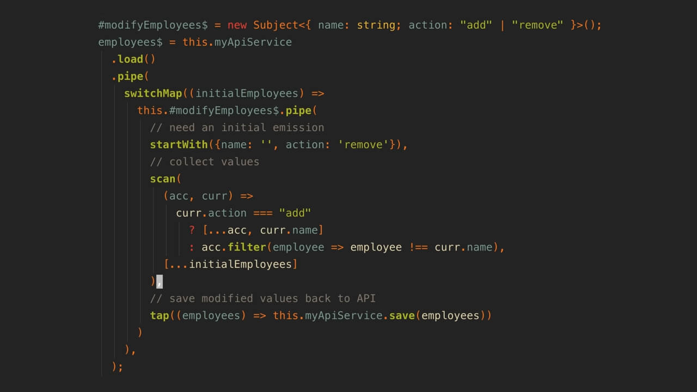Click [...initialEmployees] seed argument
Image resolution: width=697 pixels, height=392 pixels.
[x=231, y=264]
